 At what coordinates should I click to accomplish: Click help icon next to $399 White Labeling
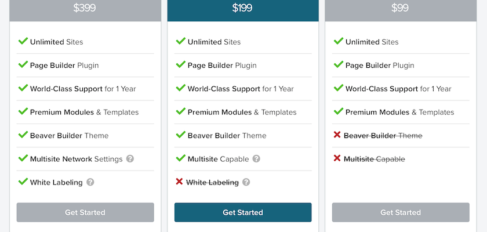click(90, 182)
